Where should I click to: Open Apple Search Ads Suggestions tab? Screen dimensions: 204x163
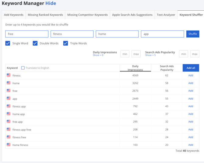pyautogui.click(x=132, y=15)
